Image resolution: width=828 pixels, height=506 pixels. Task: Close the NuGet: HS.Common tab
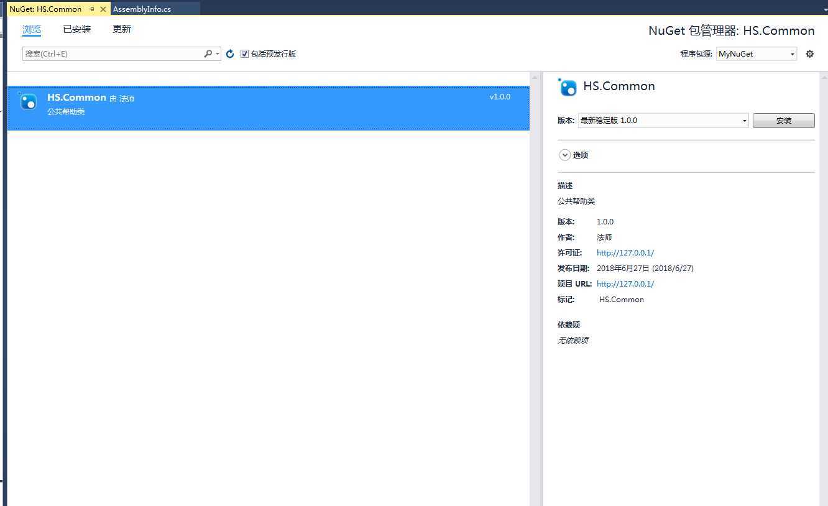(x=103, y=9)
